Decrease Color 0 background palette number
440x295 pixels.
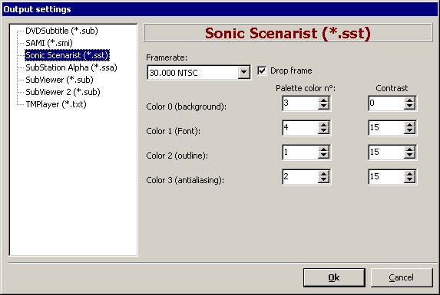323,107
